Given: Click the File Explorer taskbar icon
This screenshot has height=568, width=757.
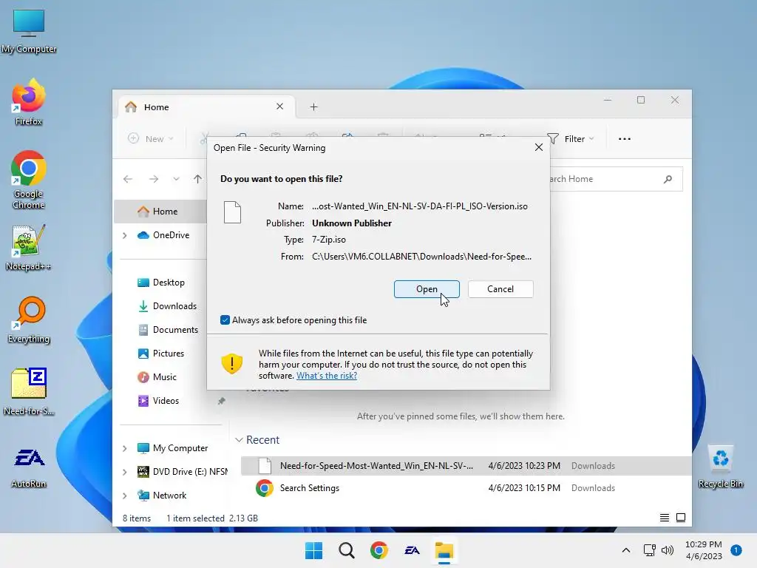Looking at the screenshot, I should pos(444,550).
